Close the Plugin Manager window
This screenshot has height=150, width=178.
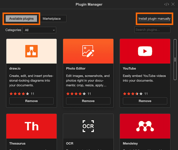coord(173,4)
